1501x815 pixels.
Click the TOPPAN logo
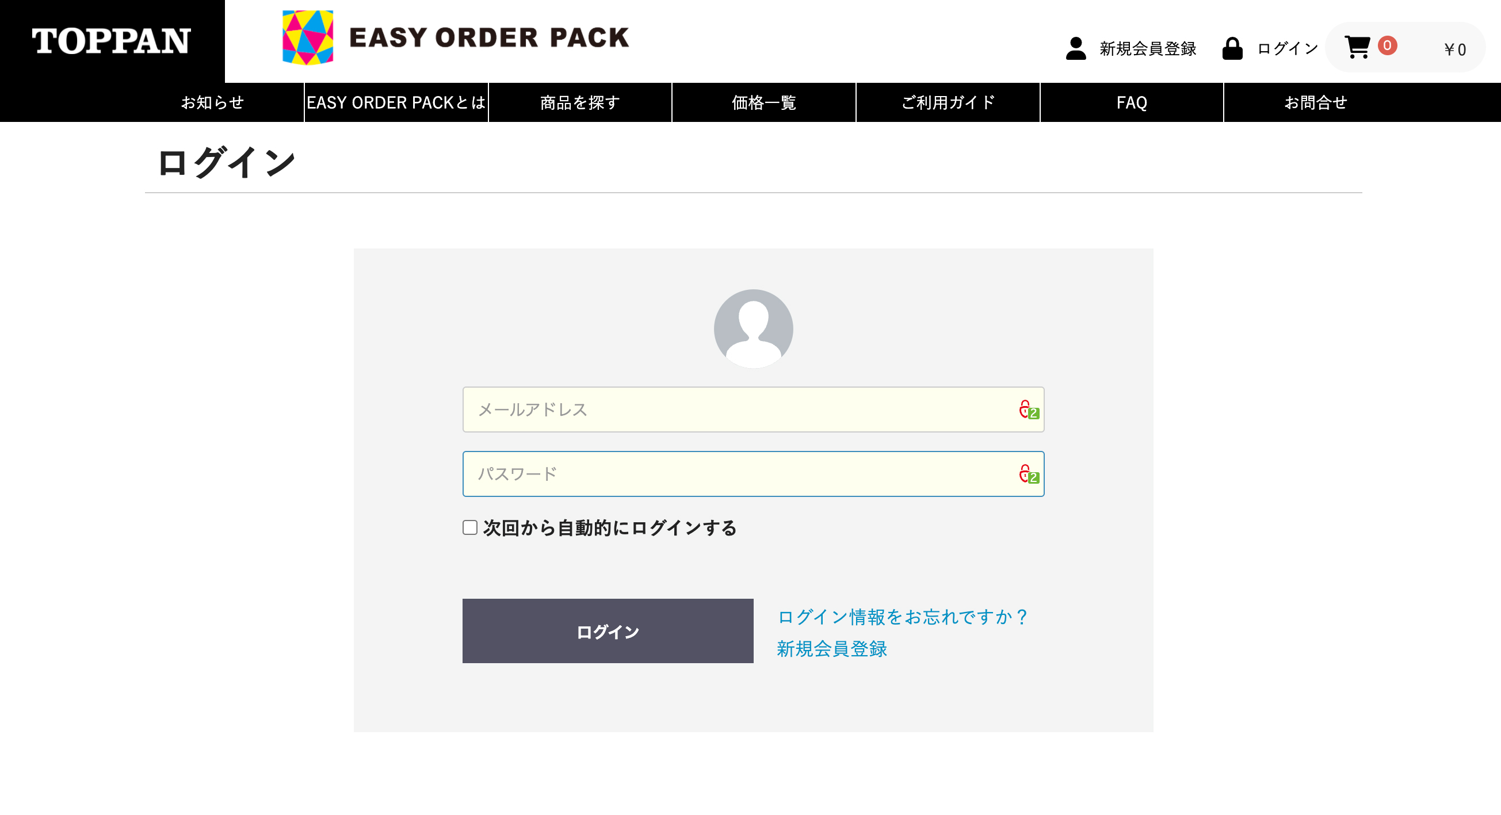coord(111,41)
